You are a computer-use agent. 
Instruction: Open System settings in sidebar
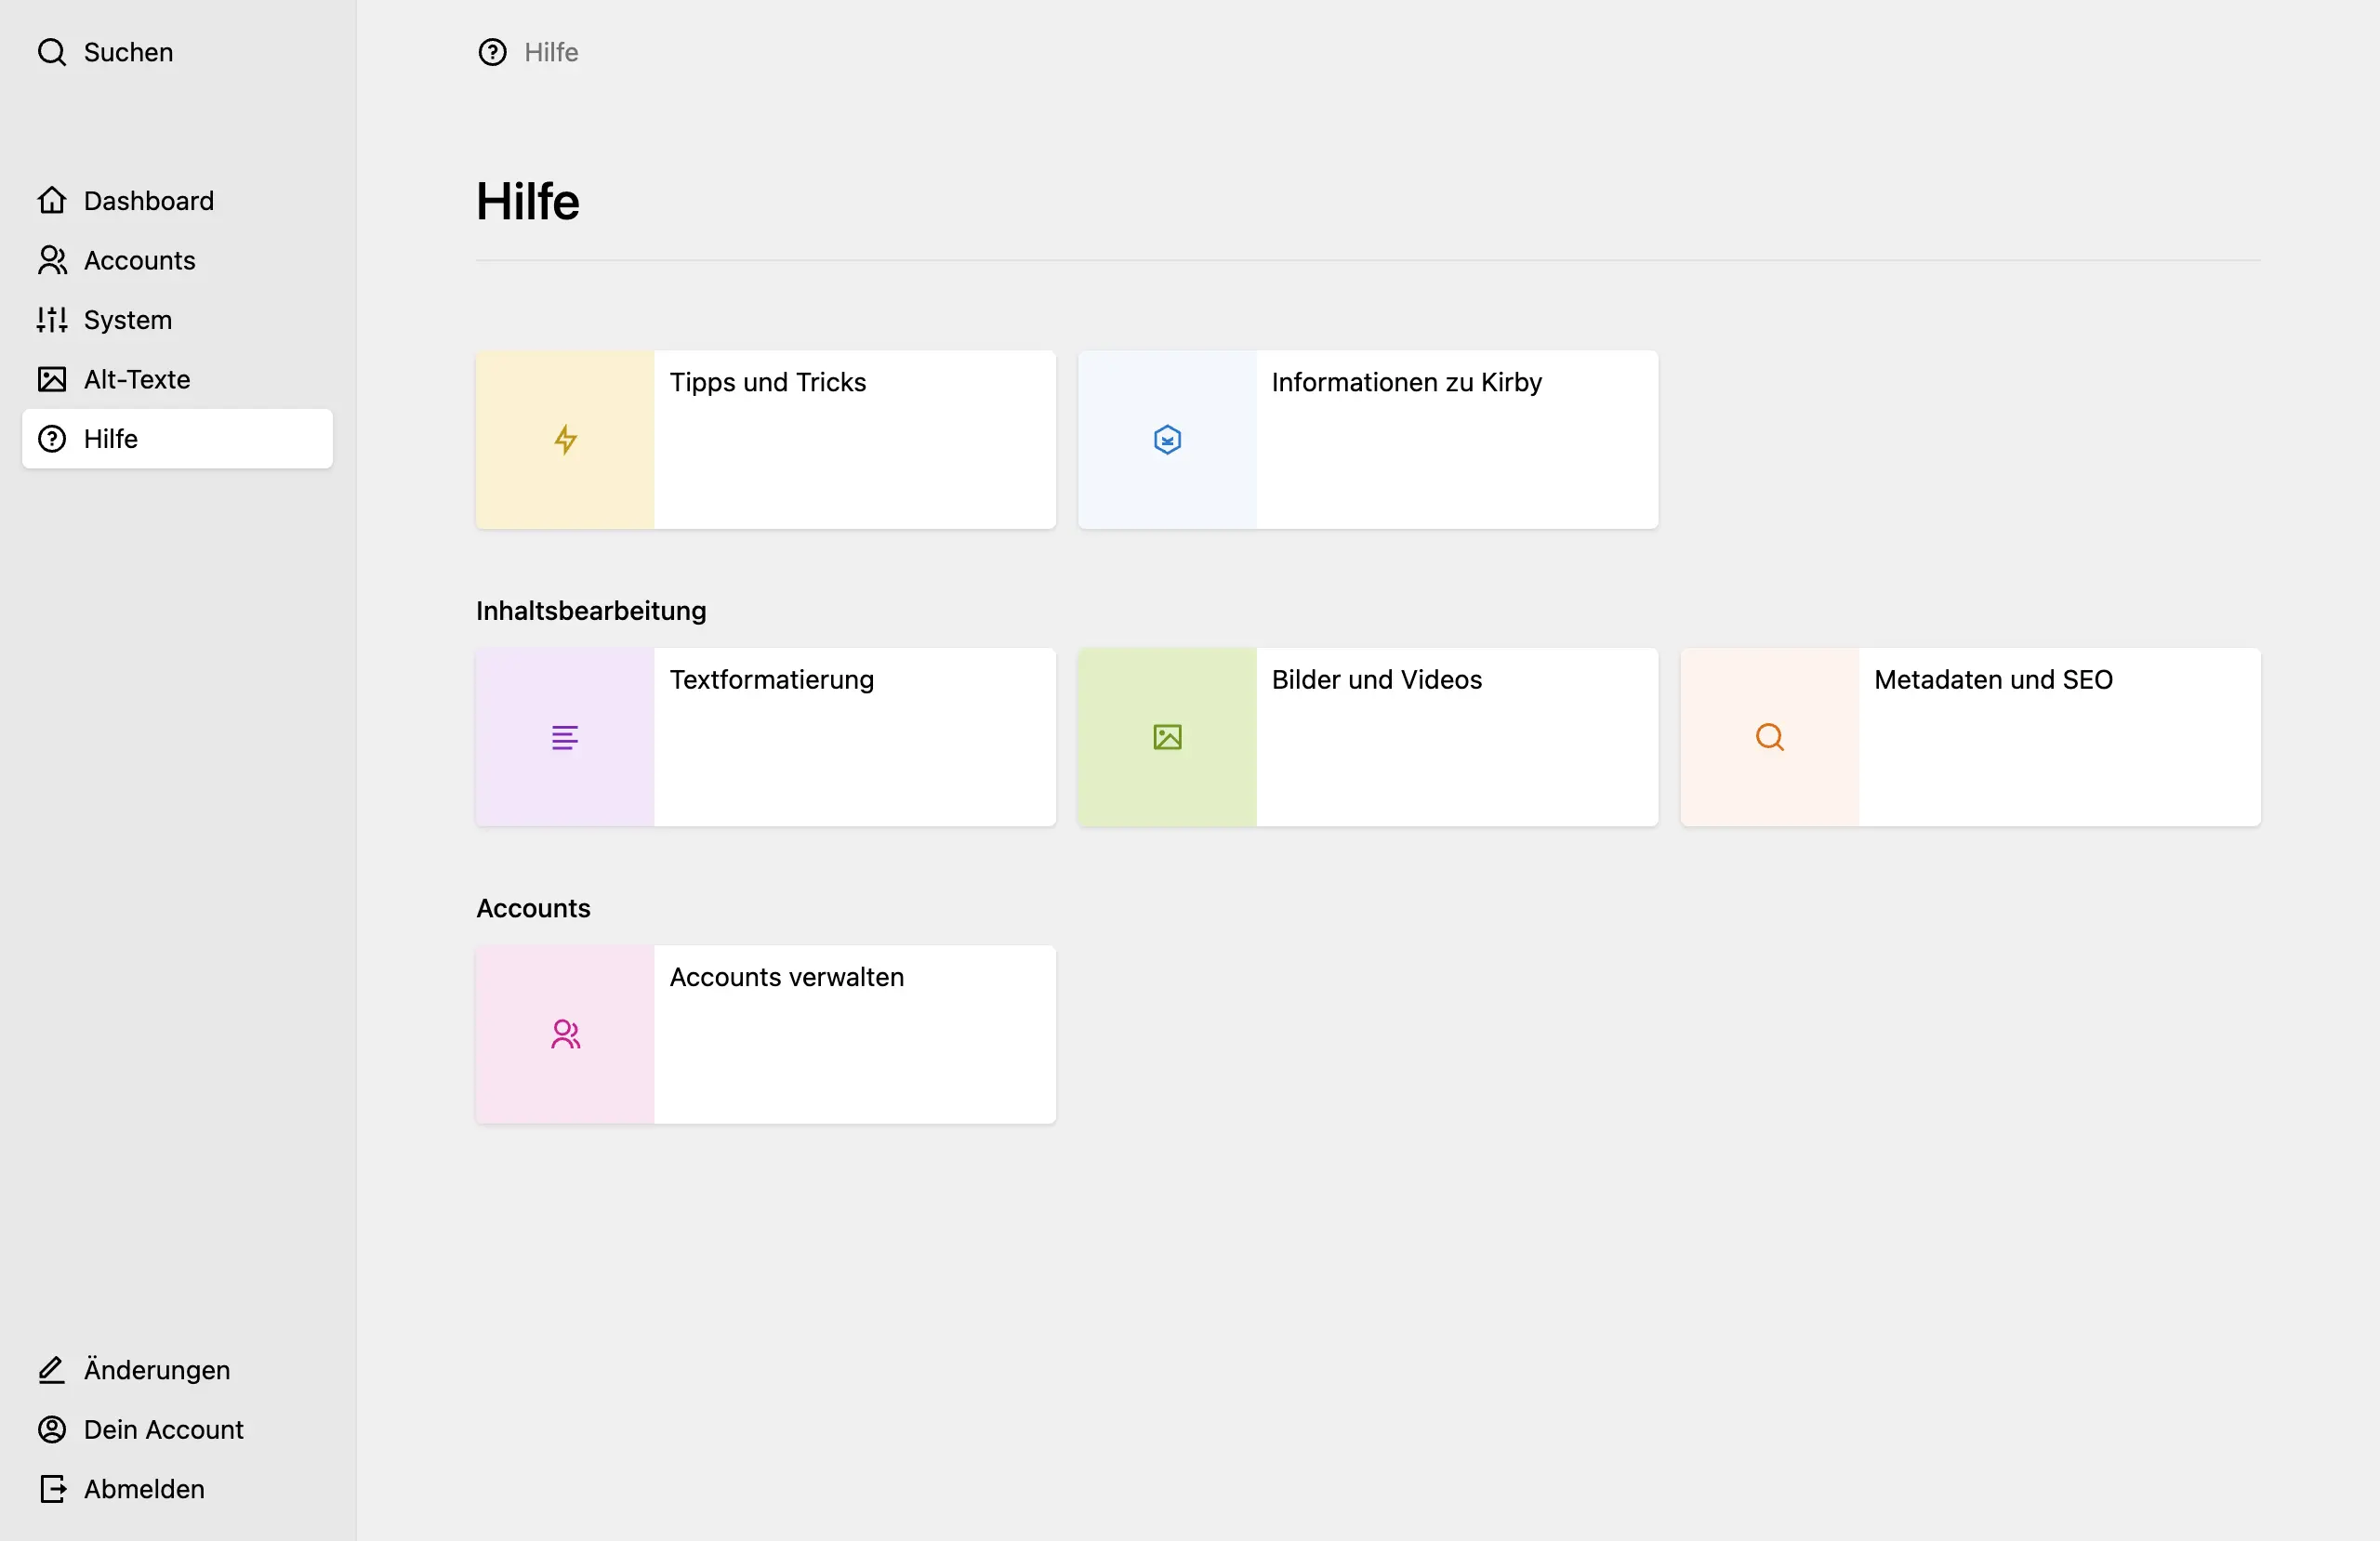127,320
